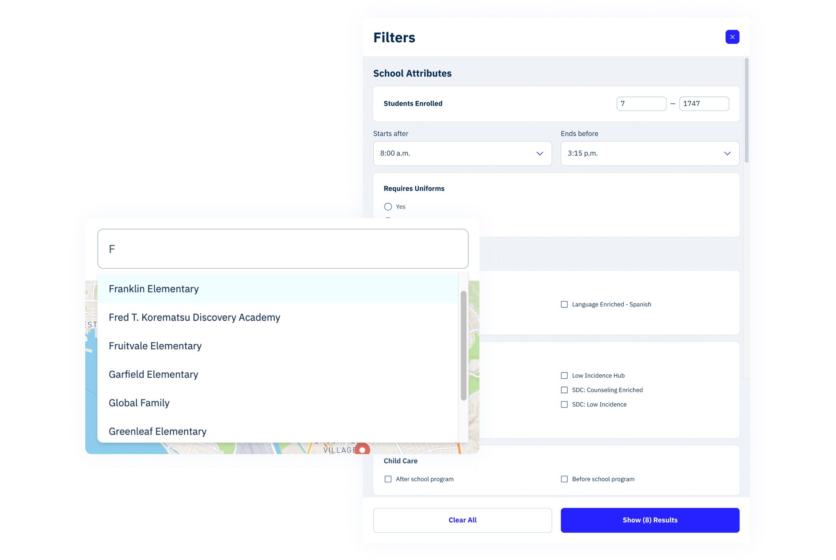
Task: Open the Starts after time dropdown
Action: (x=462, y=153)
